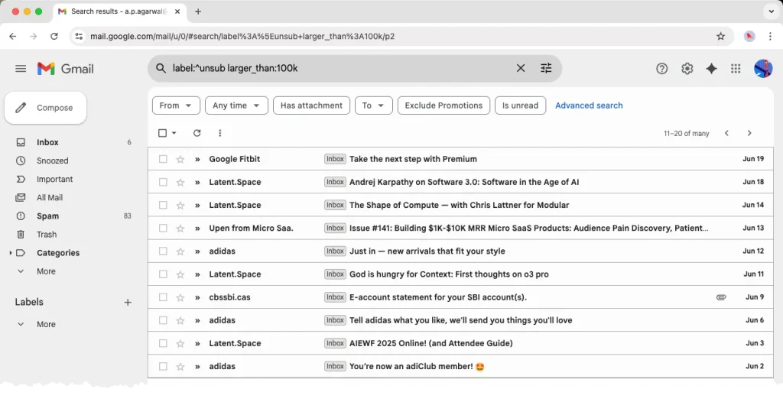Click the 11–20 of many counter

(686, 133)
